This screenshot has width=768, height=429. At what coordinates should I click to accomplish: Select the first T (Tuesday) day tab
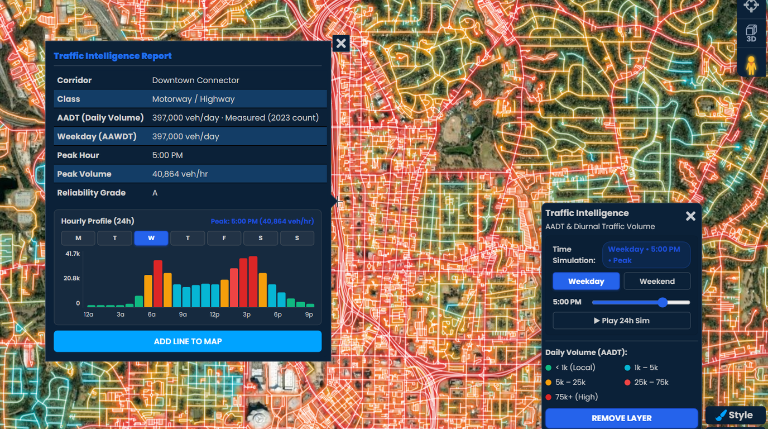click(x=114, y=238)
